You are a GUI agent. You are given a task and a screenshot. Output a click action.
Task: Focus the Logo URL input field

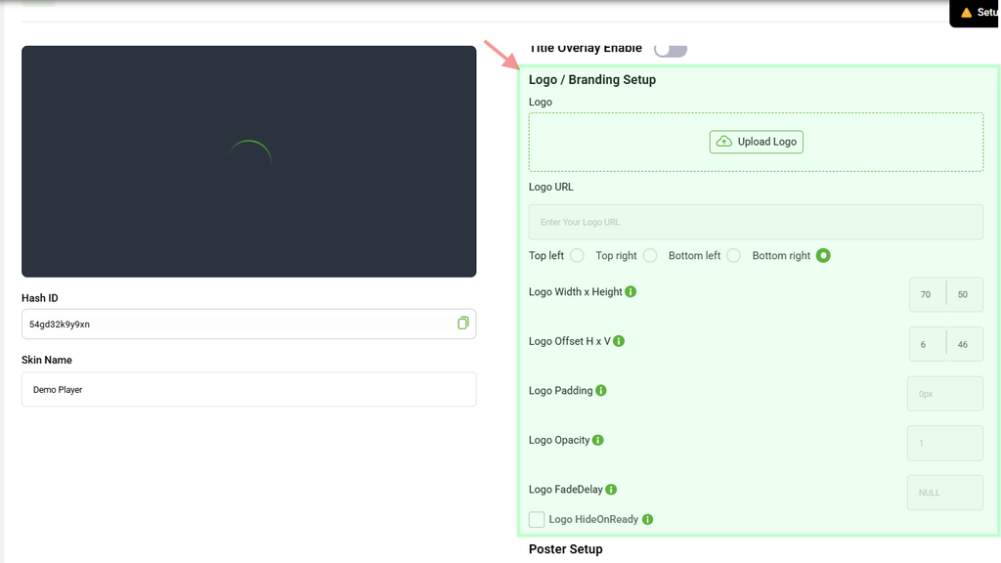pos(756,222)
